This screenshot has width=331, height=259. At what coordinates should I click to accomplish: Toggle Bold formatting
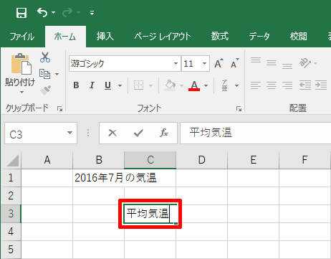[x=76, y=85]
